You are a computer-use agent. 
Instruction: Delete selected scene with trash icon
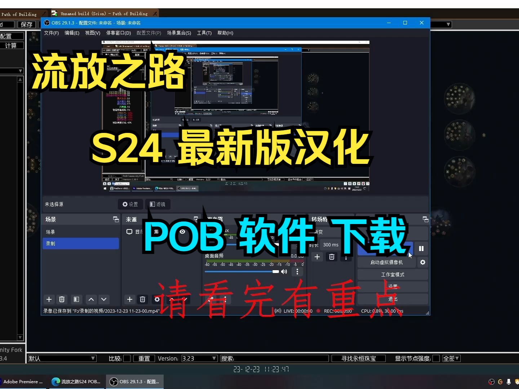(62, 299)
